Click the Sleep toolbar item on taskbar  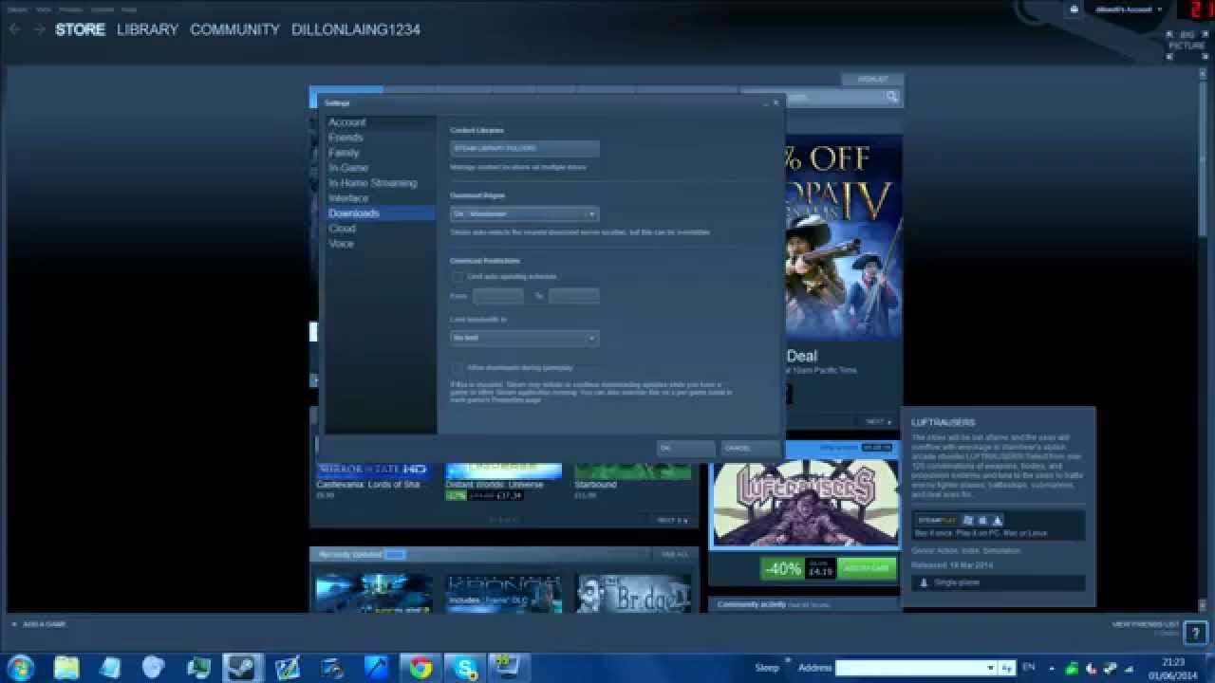click(767, 668)
